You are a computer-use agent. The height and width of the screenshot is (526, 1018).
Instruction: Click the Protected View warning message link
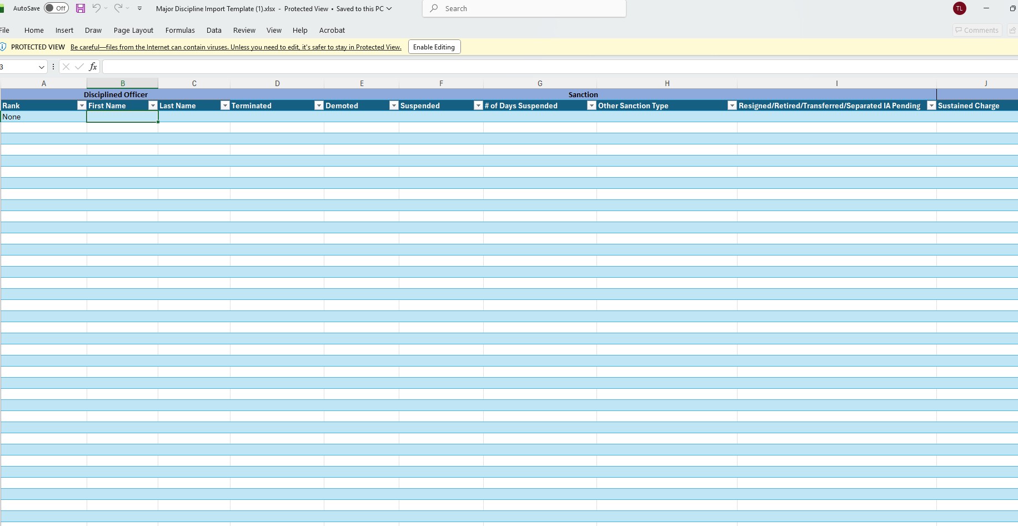[x=235, y=47]
